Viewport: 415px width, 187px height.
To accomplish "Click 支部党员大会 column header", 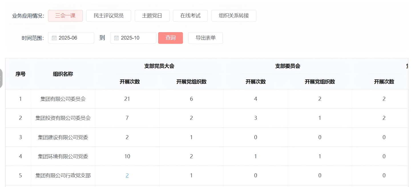I will coord(159,66).
